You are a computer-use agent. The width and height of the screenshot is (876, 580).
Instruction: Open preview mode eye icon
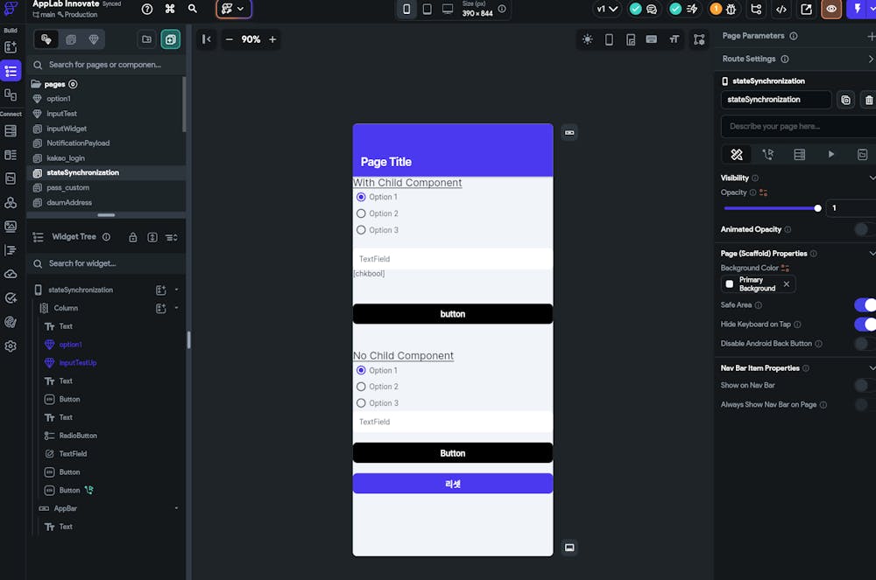tap(831, 9)
